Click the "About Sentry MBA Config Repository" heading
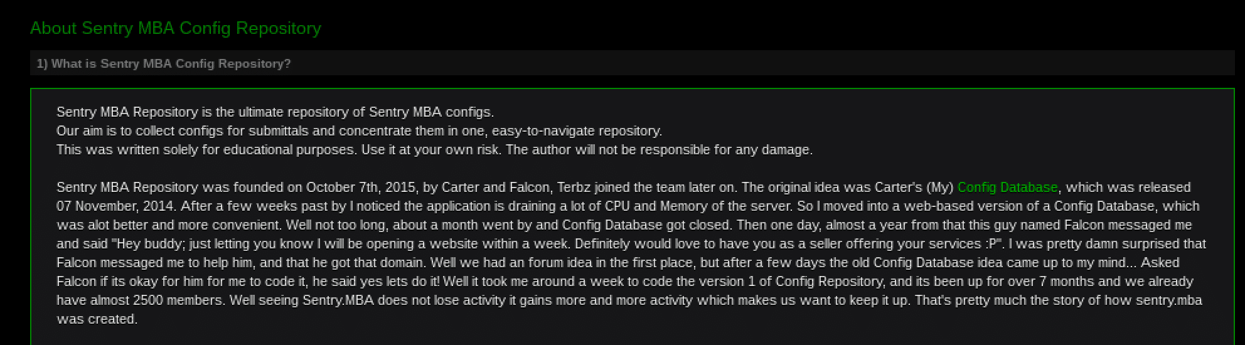 pyautogui.click(x=176, y=28)
